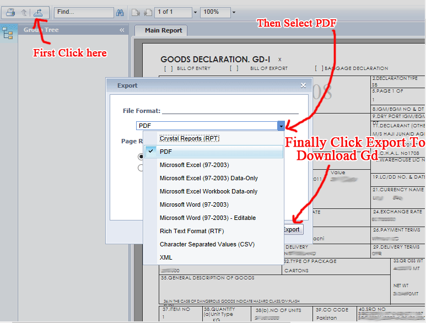The image size is (426, 323).
Task: Go to previous page icon
Action: click(x=136, y=13)
